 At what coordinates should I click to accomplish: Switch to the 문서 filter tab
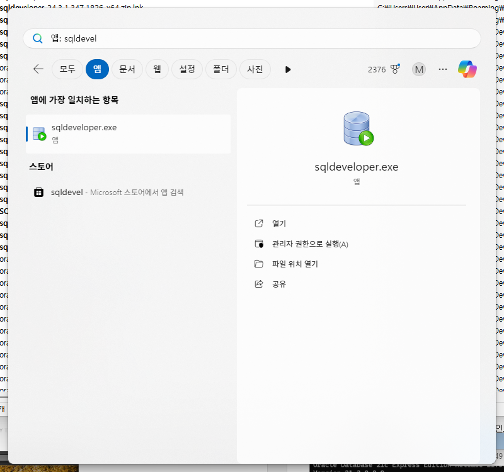coord(127,69)
